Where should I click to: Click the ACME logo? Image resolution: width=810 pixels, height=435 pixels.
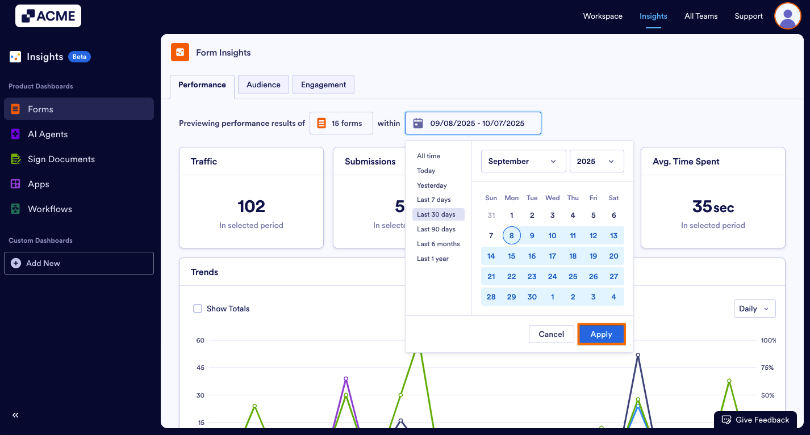point(48,16)
